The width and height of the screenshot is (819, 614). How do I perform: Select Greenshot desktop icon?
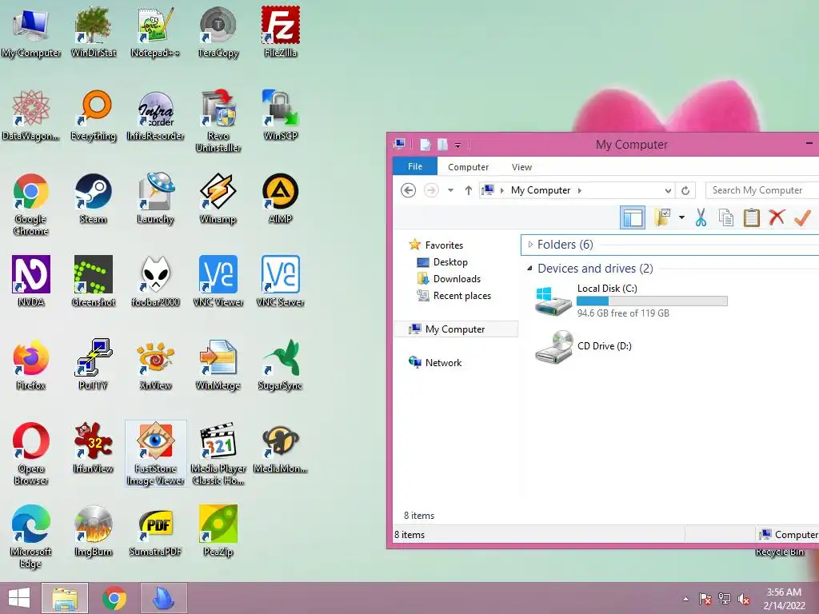click(x=93, y=281)
